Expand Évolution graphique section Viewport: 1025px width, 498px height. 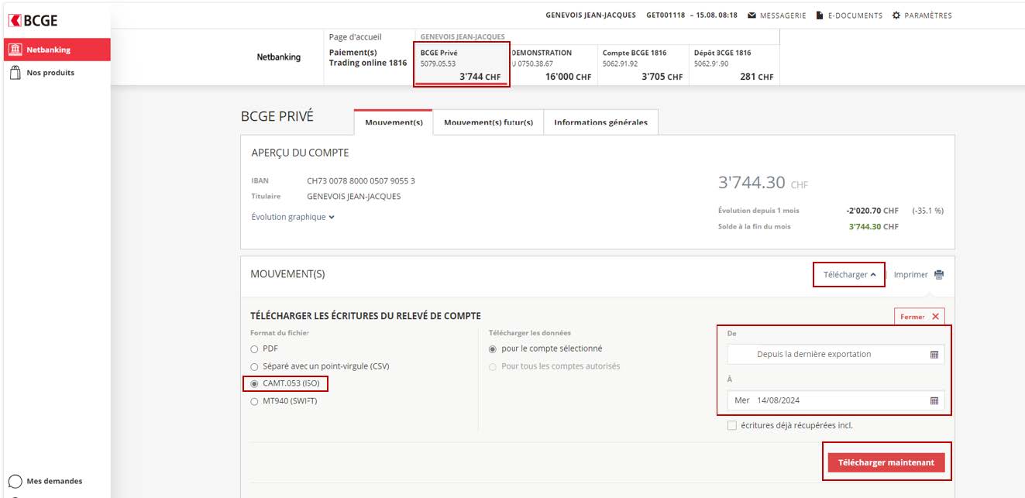tap(293, 217)
